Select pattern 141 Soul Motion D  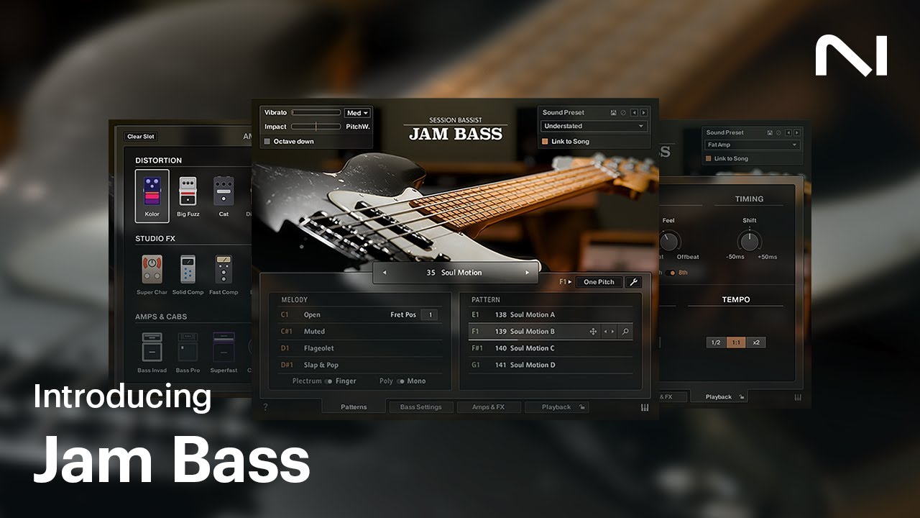(551, 365)
